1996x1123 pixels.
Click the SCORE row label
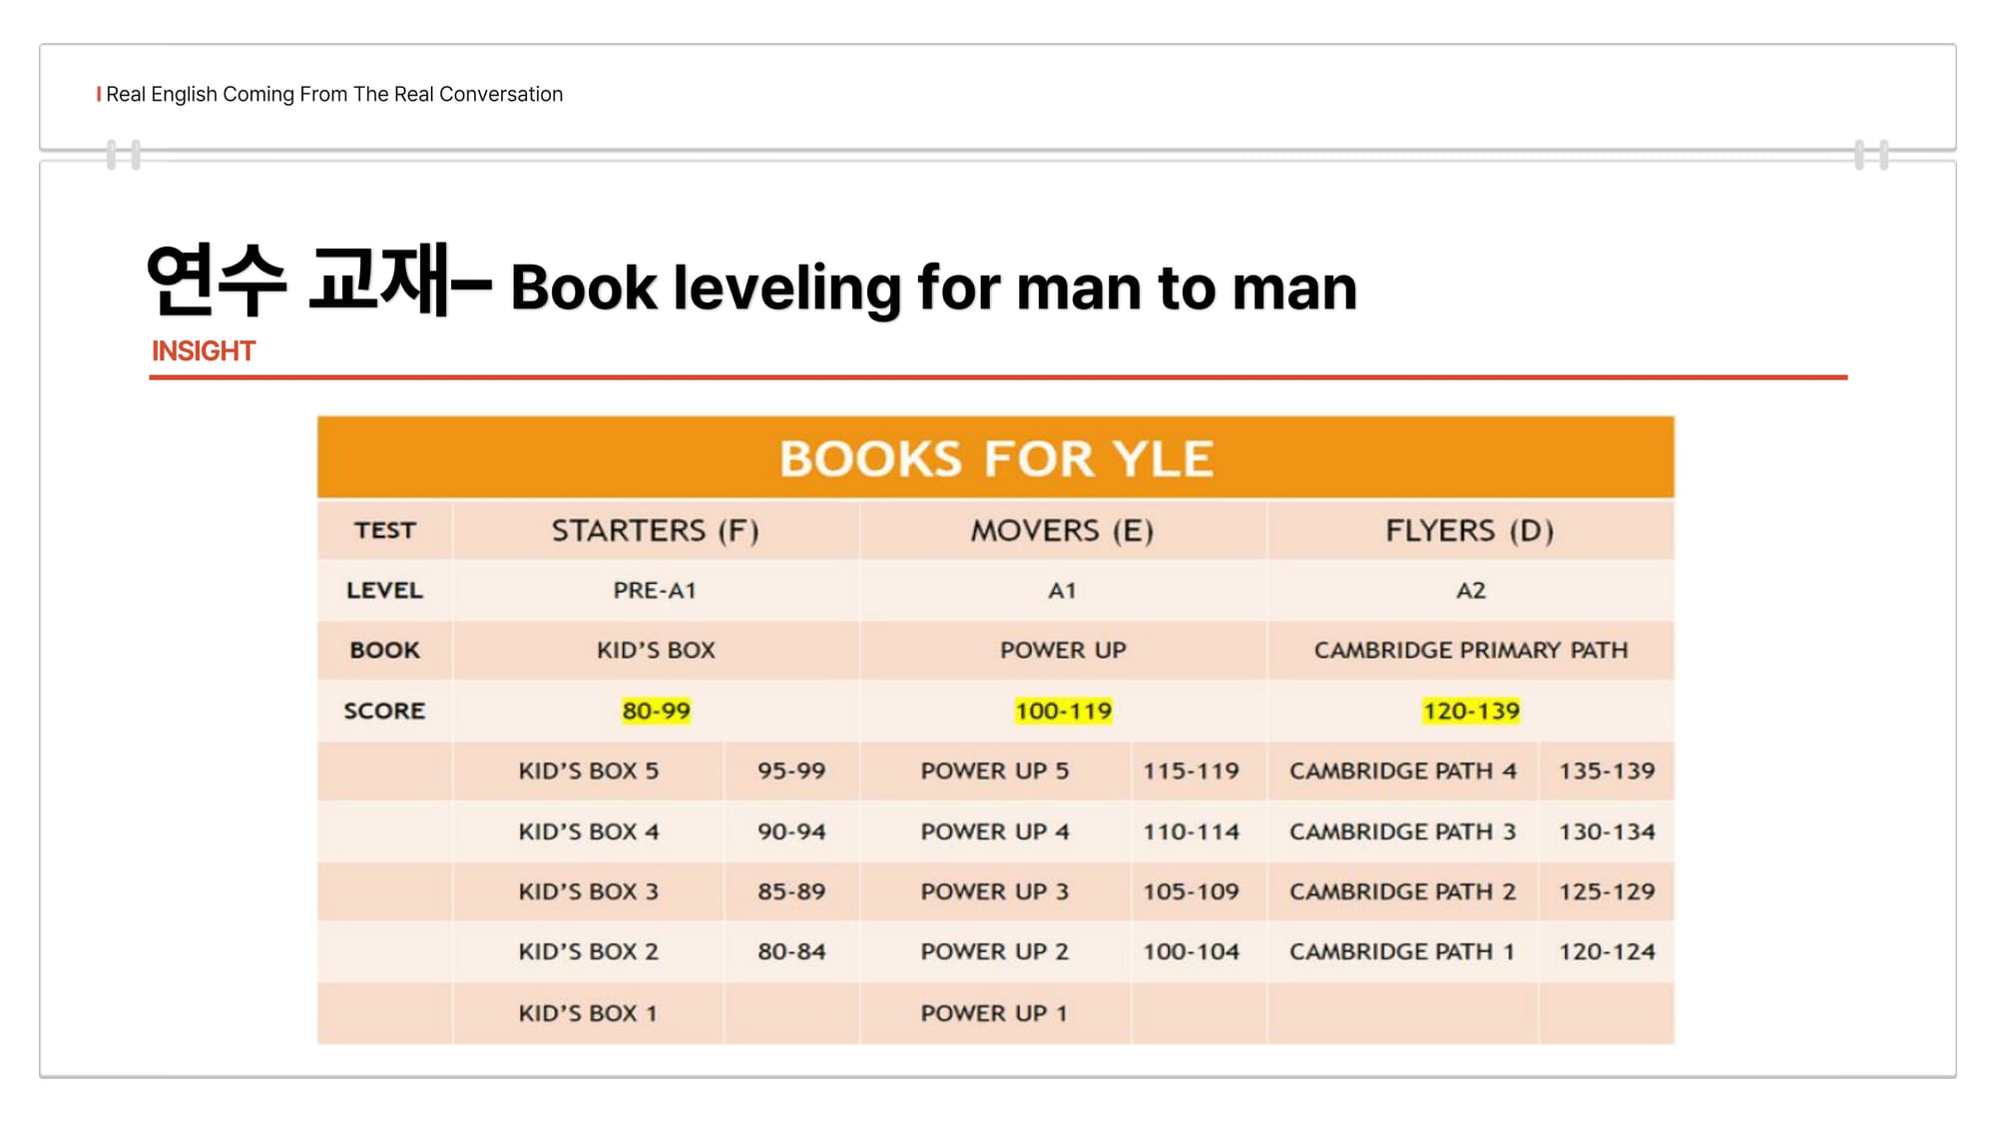(x=384, y=711)
